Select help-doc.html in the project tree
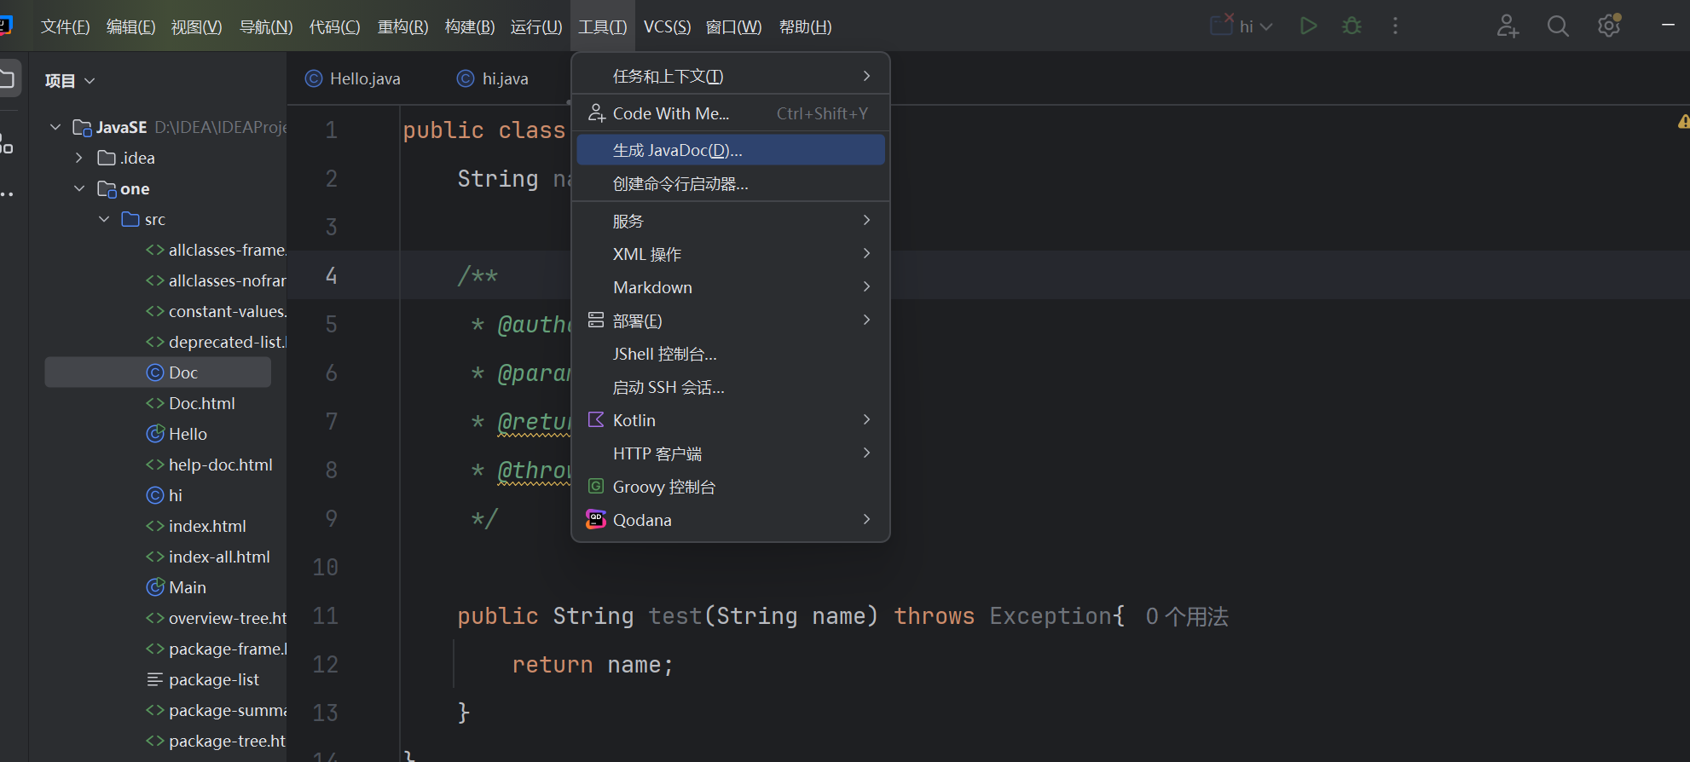1690x762 pixels. point(221,465)
